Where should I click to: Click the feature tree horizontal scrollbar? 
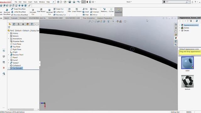coord(22,110)
